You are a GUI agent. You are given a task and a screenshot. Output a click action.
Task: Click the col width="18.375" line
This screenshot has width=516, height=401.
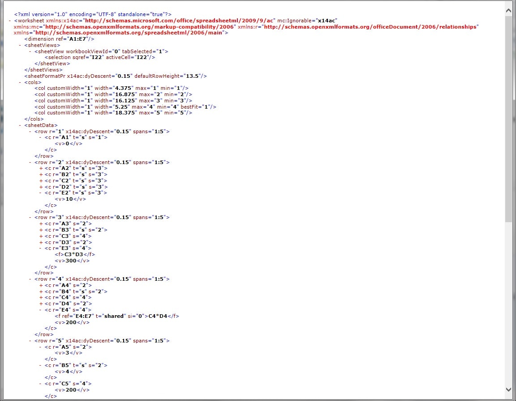pos(113,113)
